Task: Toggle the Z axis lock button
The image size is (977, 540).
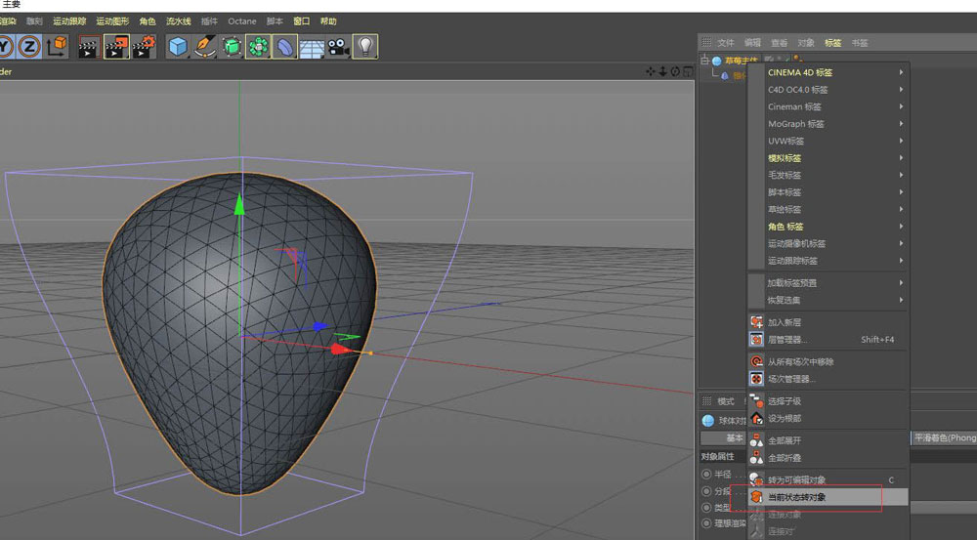Action: tap(29, 46)
